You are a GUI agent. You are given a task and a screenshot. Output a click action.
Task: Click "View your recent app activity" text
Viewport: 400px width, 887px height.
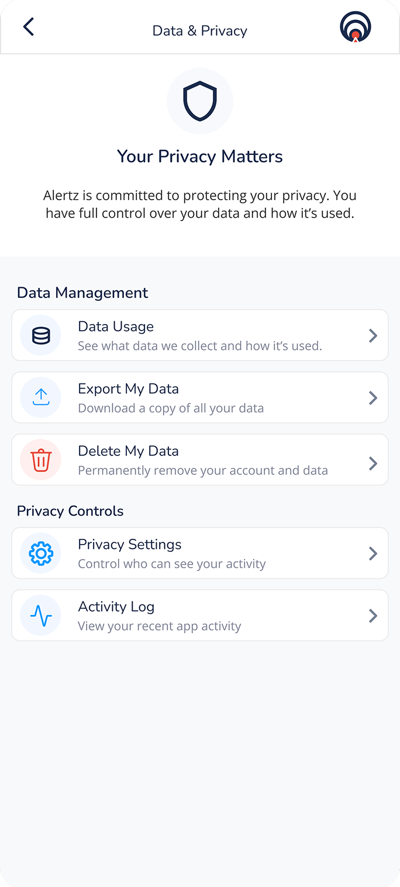(x=160, y=626)
